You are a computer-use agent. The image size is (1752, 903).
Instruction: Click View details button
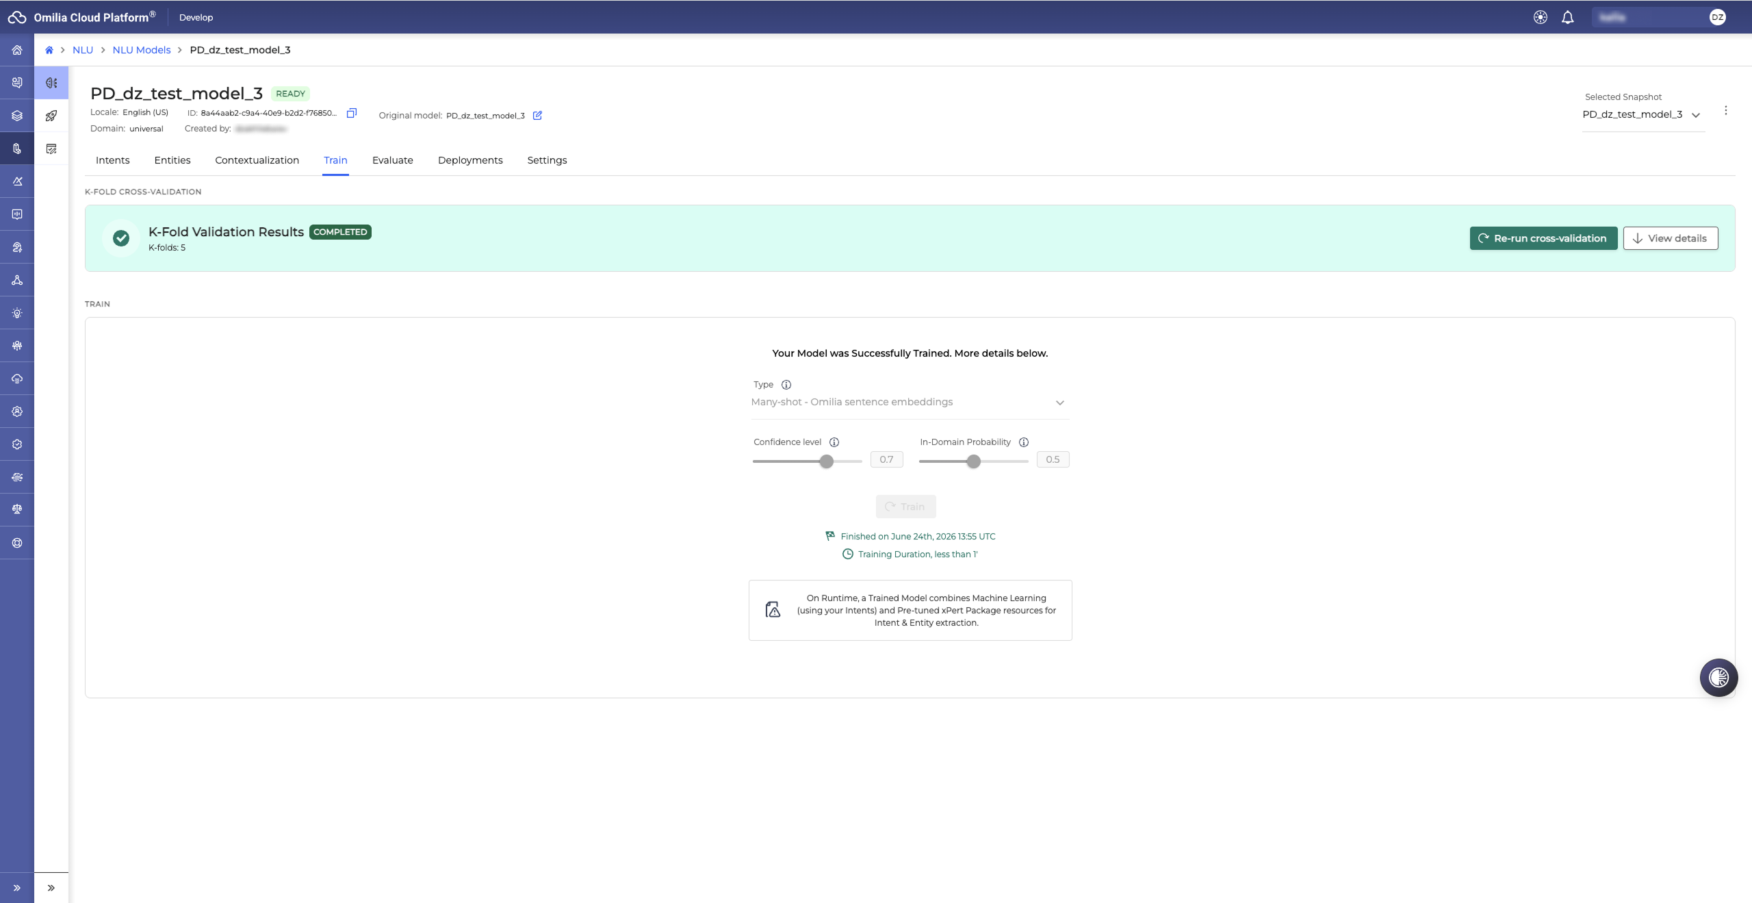pyautogui.click(x=1670, y=238)
